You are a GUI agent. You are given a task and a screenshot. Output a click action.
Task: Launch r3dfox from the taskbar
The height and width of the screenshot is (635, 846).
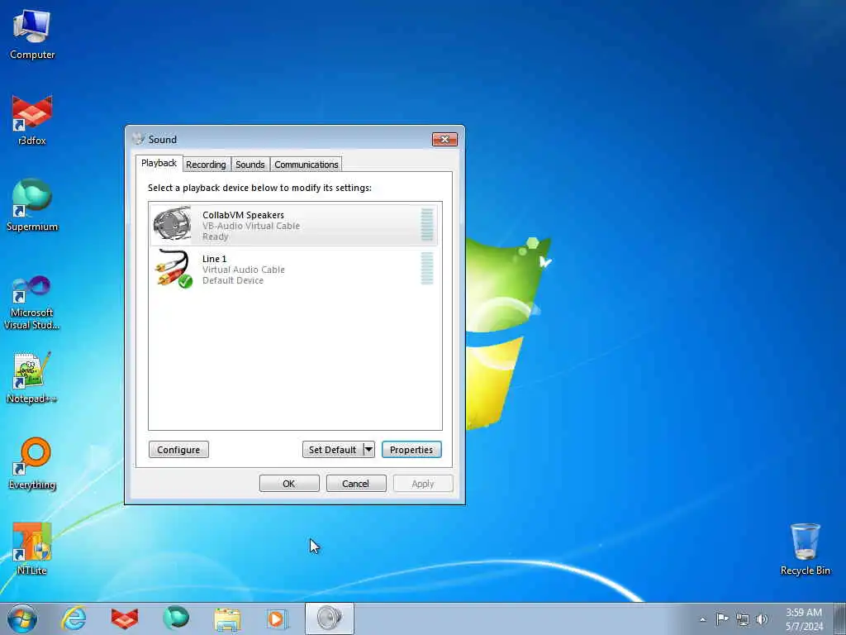point(125,618)
